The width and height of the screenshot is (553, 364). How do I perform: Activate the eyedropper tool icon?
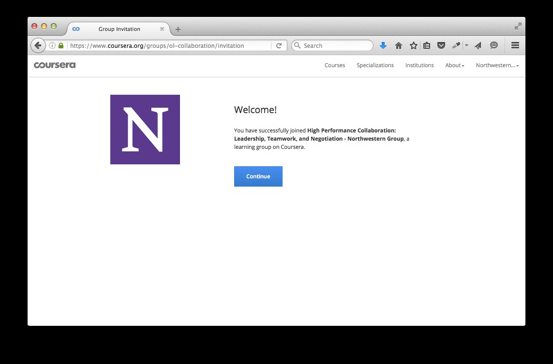pos(456,45)
